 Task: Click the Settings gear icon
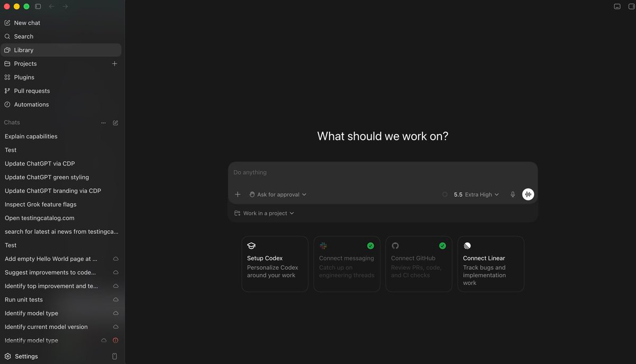pos(8,357)
